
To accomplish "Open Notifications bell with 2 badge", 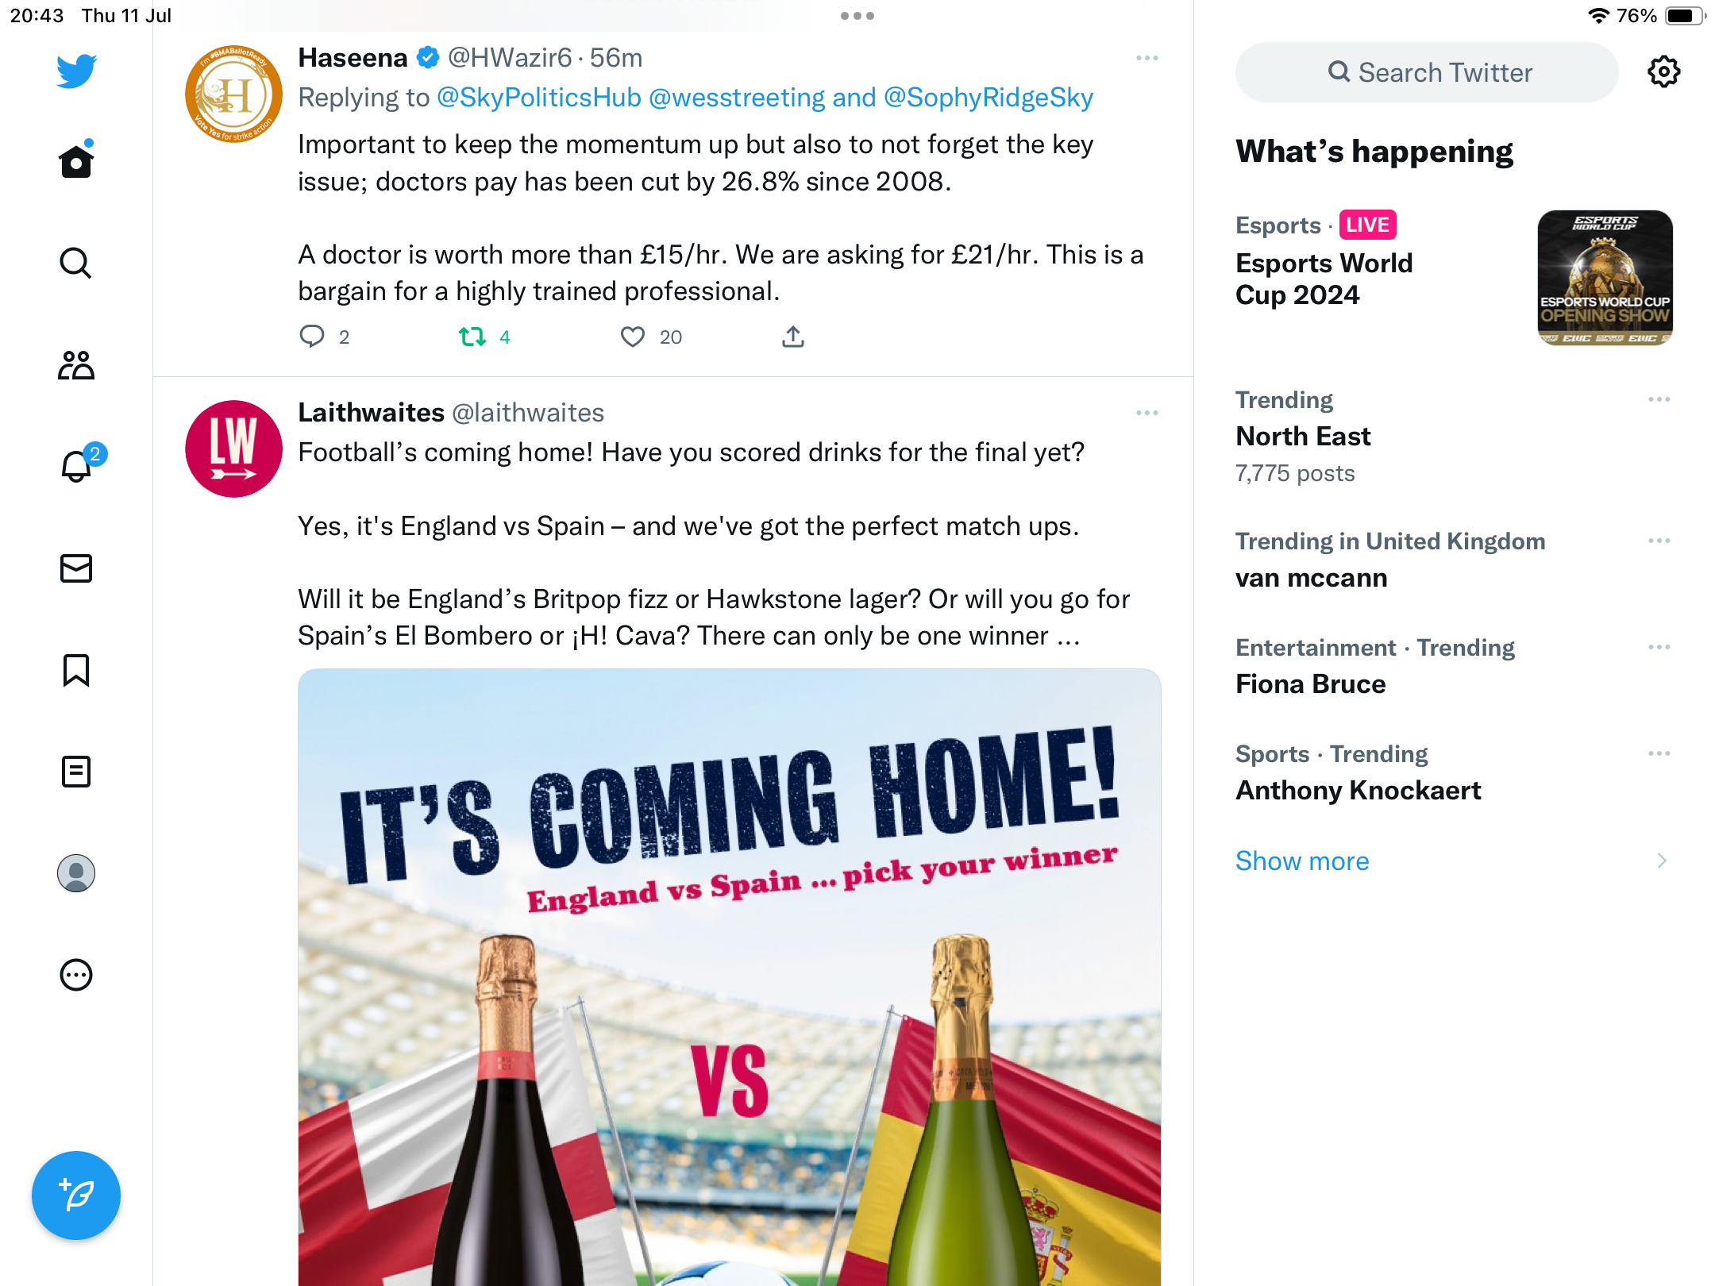I will [x=78, y=466].
